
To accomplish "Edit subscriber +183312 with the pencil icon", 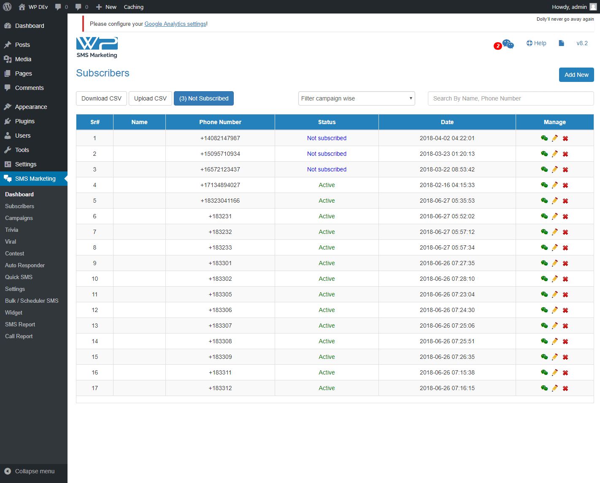I will click(x=555, y=388).
